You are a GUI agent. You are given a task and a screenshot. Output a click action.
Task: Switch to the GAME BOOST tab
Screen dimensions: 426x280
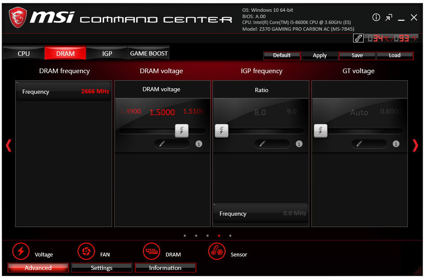[x=149, y=53]
